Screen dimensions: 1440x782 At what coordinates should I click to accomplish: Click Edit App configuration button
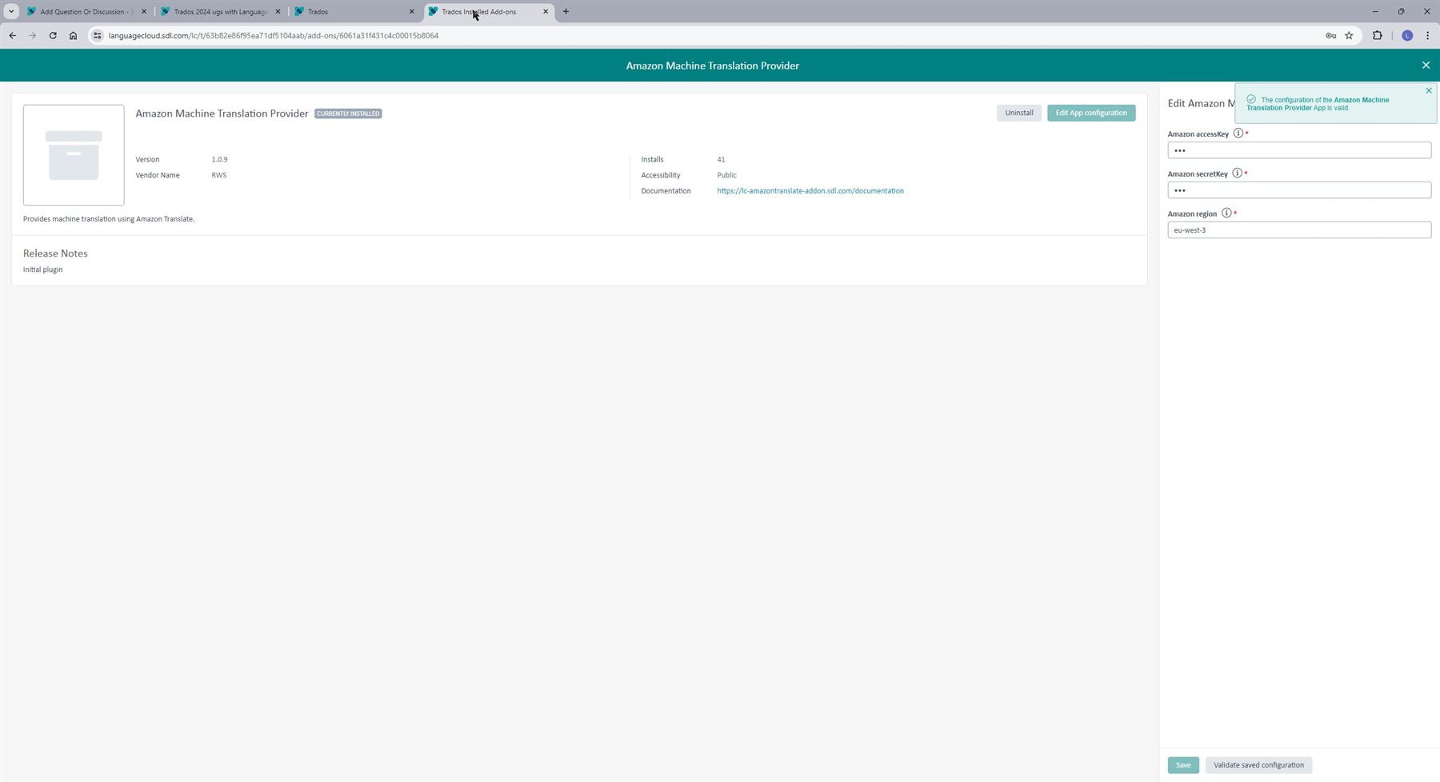tap(1090, 114)
